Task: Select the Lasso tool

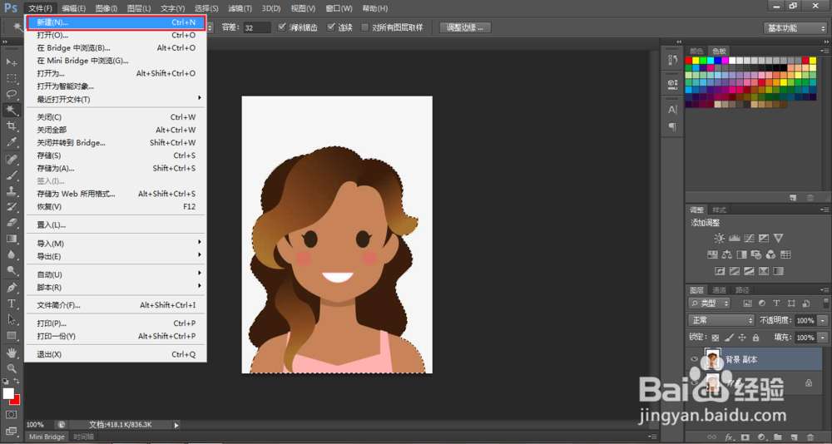Action: (x=11, y=95)
